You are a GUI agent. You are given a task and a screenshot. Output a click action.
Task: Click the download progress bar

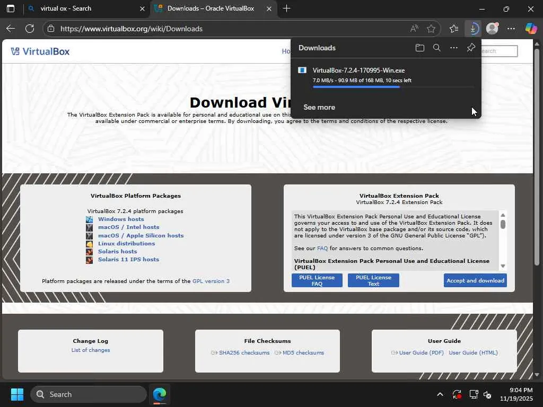[393, 87]
